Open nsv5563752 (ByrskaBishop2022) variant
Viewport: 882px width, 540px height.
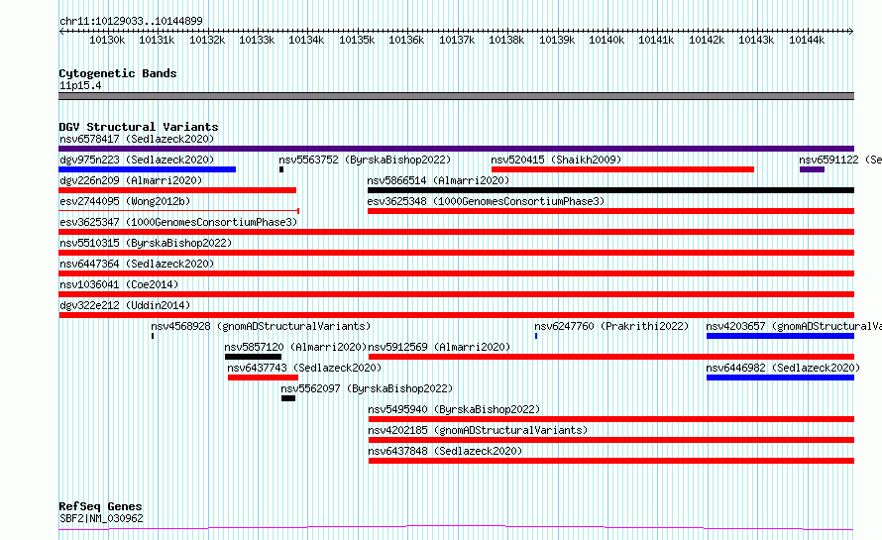click(365, 160)
